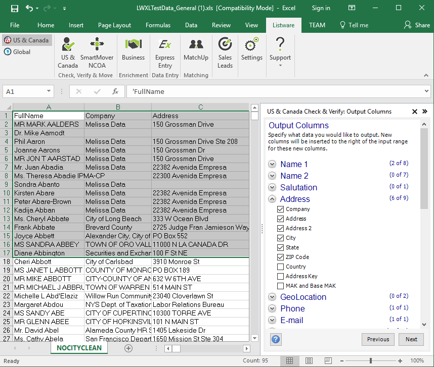This screenshot has width=434, height=367.
Task: Open Listware Settings gear icon
Action: 251,50
